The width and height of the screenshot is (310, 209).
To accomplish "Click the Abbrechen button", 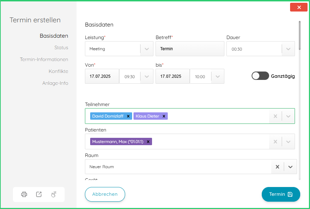I will pyautogui.click(x=105, y=194).
